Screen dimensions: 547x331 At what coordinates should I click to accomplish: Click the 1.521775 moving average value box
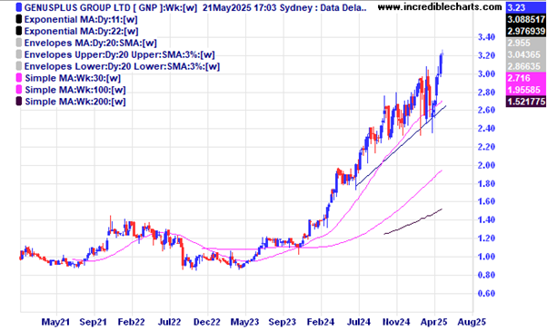pos(526,102)
